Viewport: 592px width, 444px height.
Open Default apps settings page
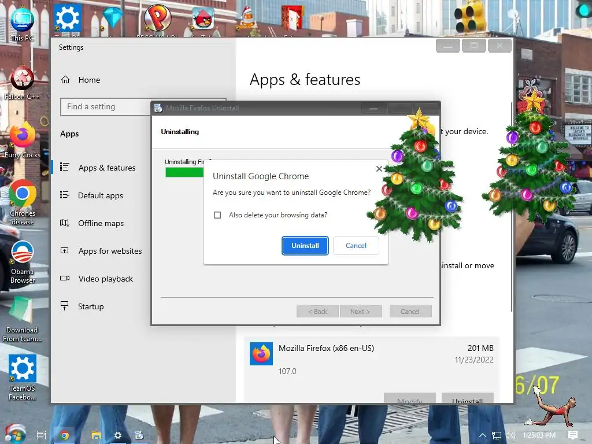[x=101, y=195]
